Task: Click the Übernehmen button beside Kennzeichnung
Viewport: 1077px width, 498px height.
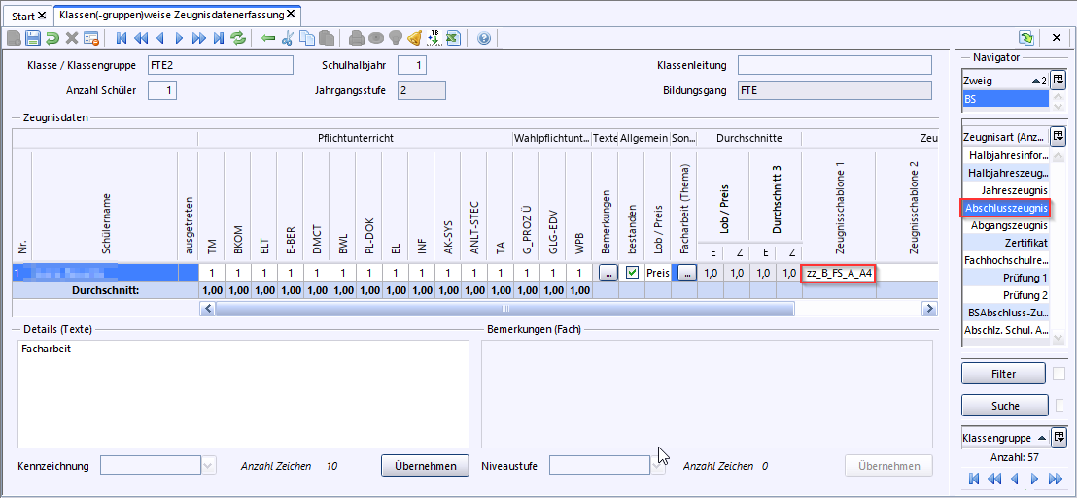Action: tap(425, 466)
